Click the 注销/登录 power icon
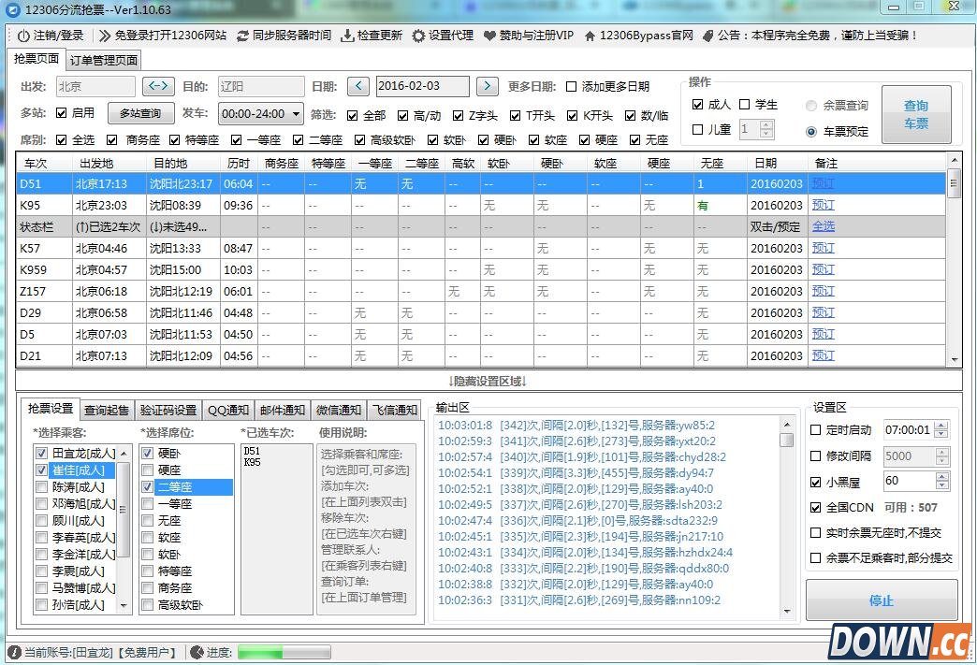977x665 pixels. (24, 36)
